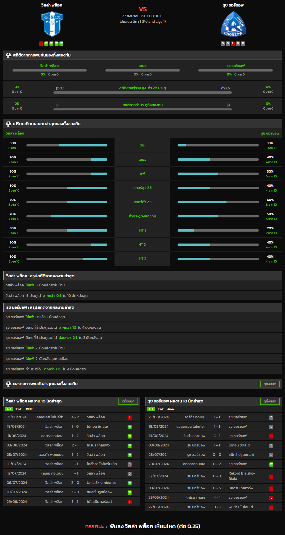Select AWAY filter in Ruch Chorzow last 10 matches
The height and width of the screenshot is (535, 285).
[x=171, y=409]
